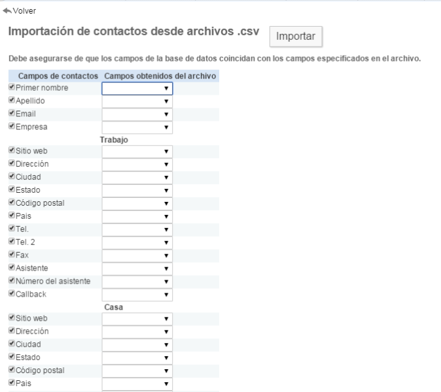Expand the Número del asistente dropdown
The width and height of the screenshot is (441, 392).
137,282
